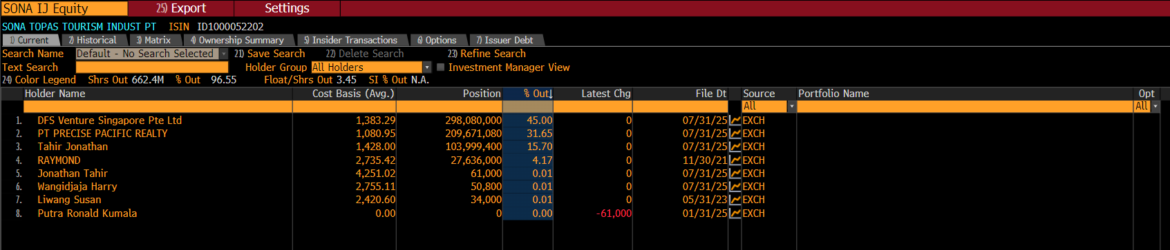Open the Insider Transactions tab

click(x=351, y=41)
